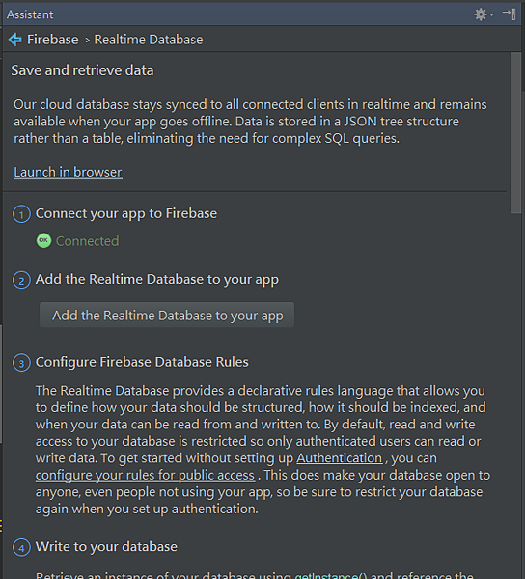Click the "Launch in browser" link
Viewport: 525px width, 579px height.
point(68,172)
